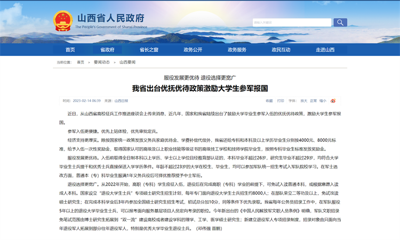This screenshot has width=400, height=240.
Task: Go to 政务公开 menu item
Action: 193,50
